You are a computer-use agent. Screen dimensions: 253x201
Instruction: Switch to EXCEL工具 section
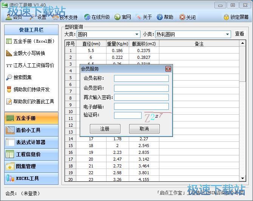pos(31,178)
